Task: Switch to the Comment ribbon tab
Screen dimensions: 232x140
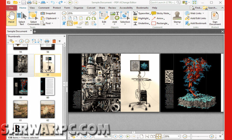Action: pyautogui.click(x=44, y=8)
